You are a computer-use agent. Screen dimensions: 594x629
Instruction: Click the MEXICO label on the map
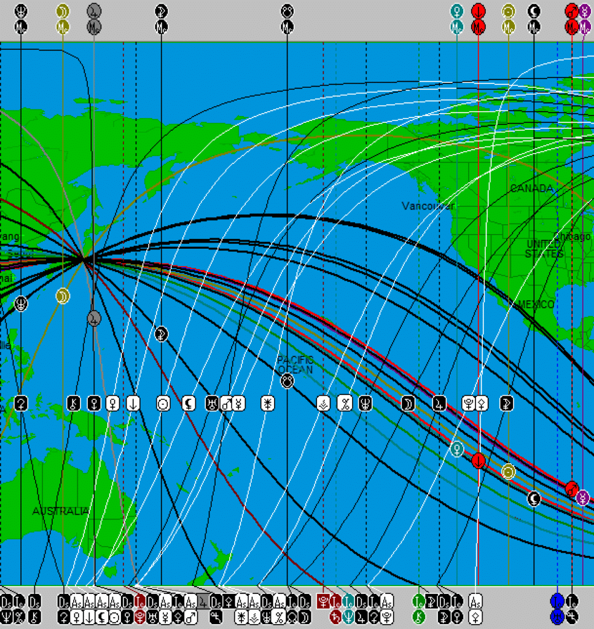(536, 305)
